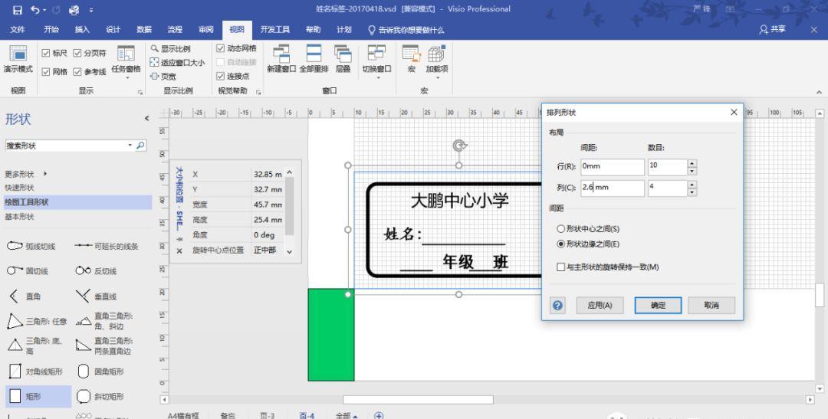
Task: Collapse the Shapes panel with arrow
Action: 146,118
